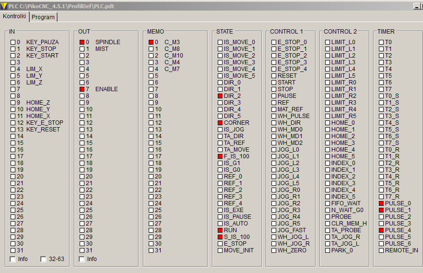Click the red ENABLE output indicator
Screen dimensions: 423x273
click(82, 89)
